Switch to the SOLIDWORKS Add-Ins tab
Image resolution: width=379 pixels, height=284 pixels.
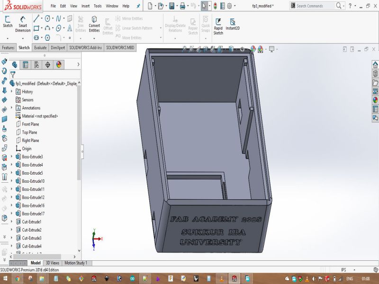86,48
